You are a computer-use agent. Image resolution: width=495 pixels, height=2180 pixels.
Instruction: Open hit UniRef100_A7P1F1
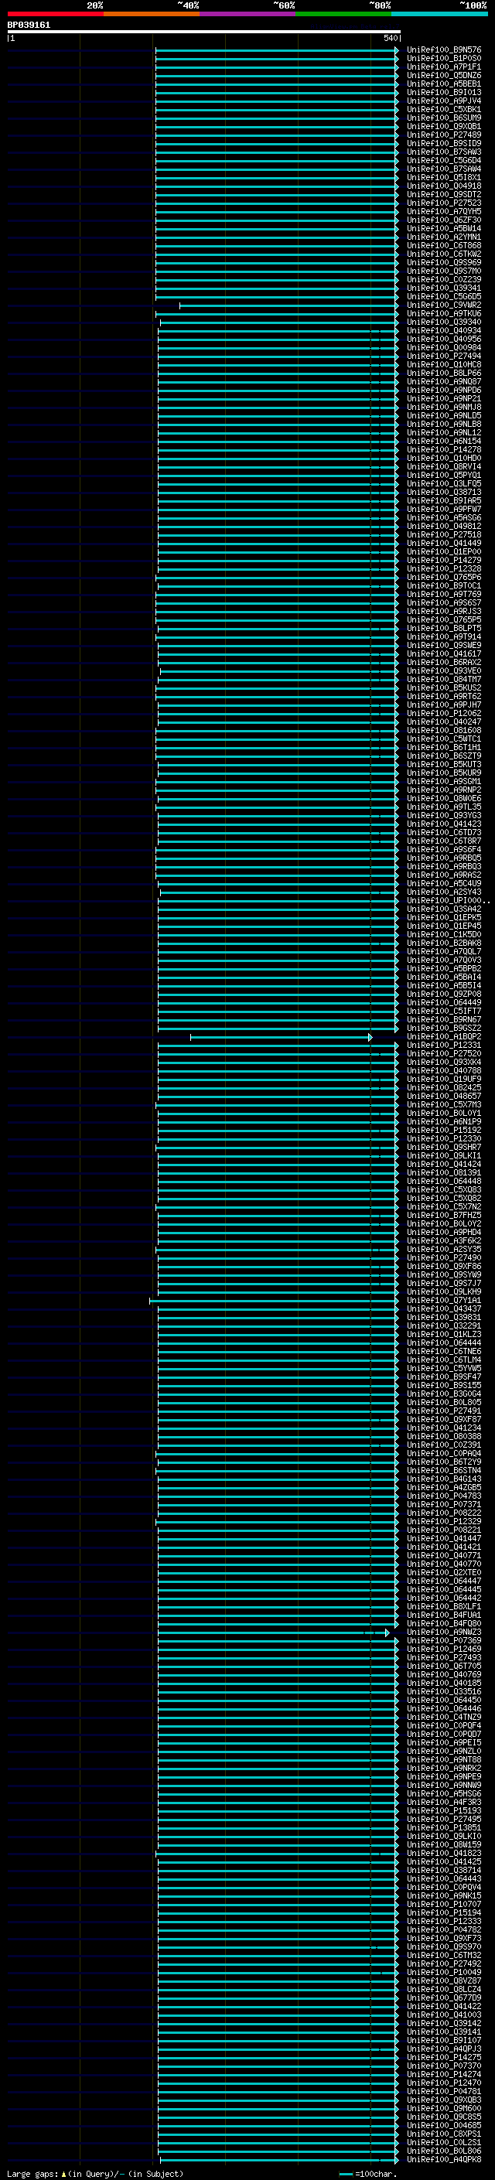pos(444,67)
